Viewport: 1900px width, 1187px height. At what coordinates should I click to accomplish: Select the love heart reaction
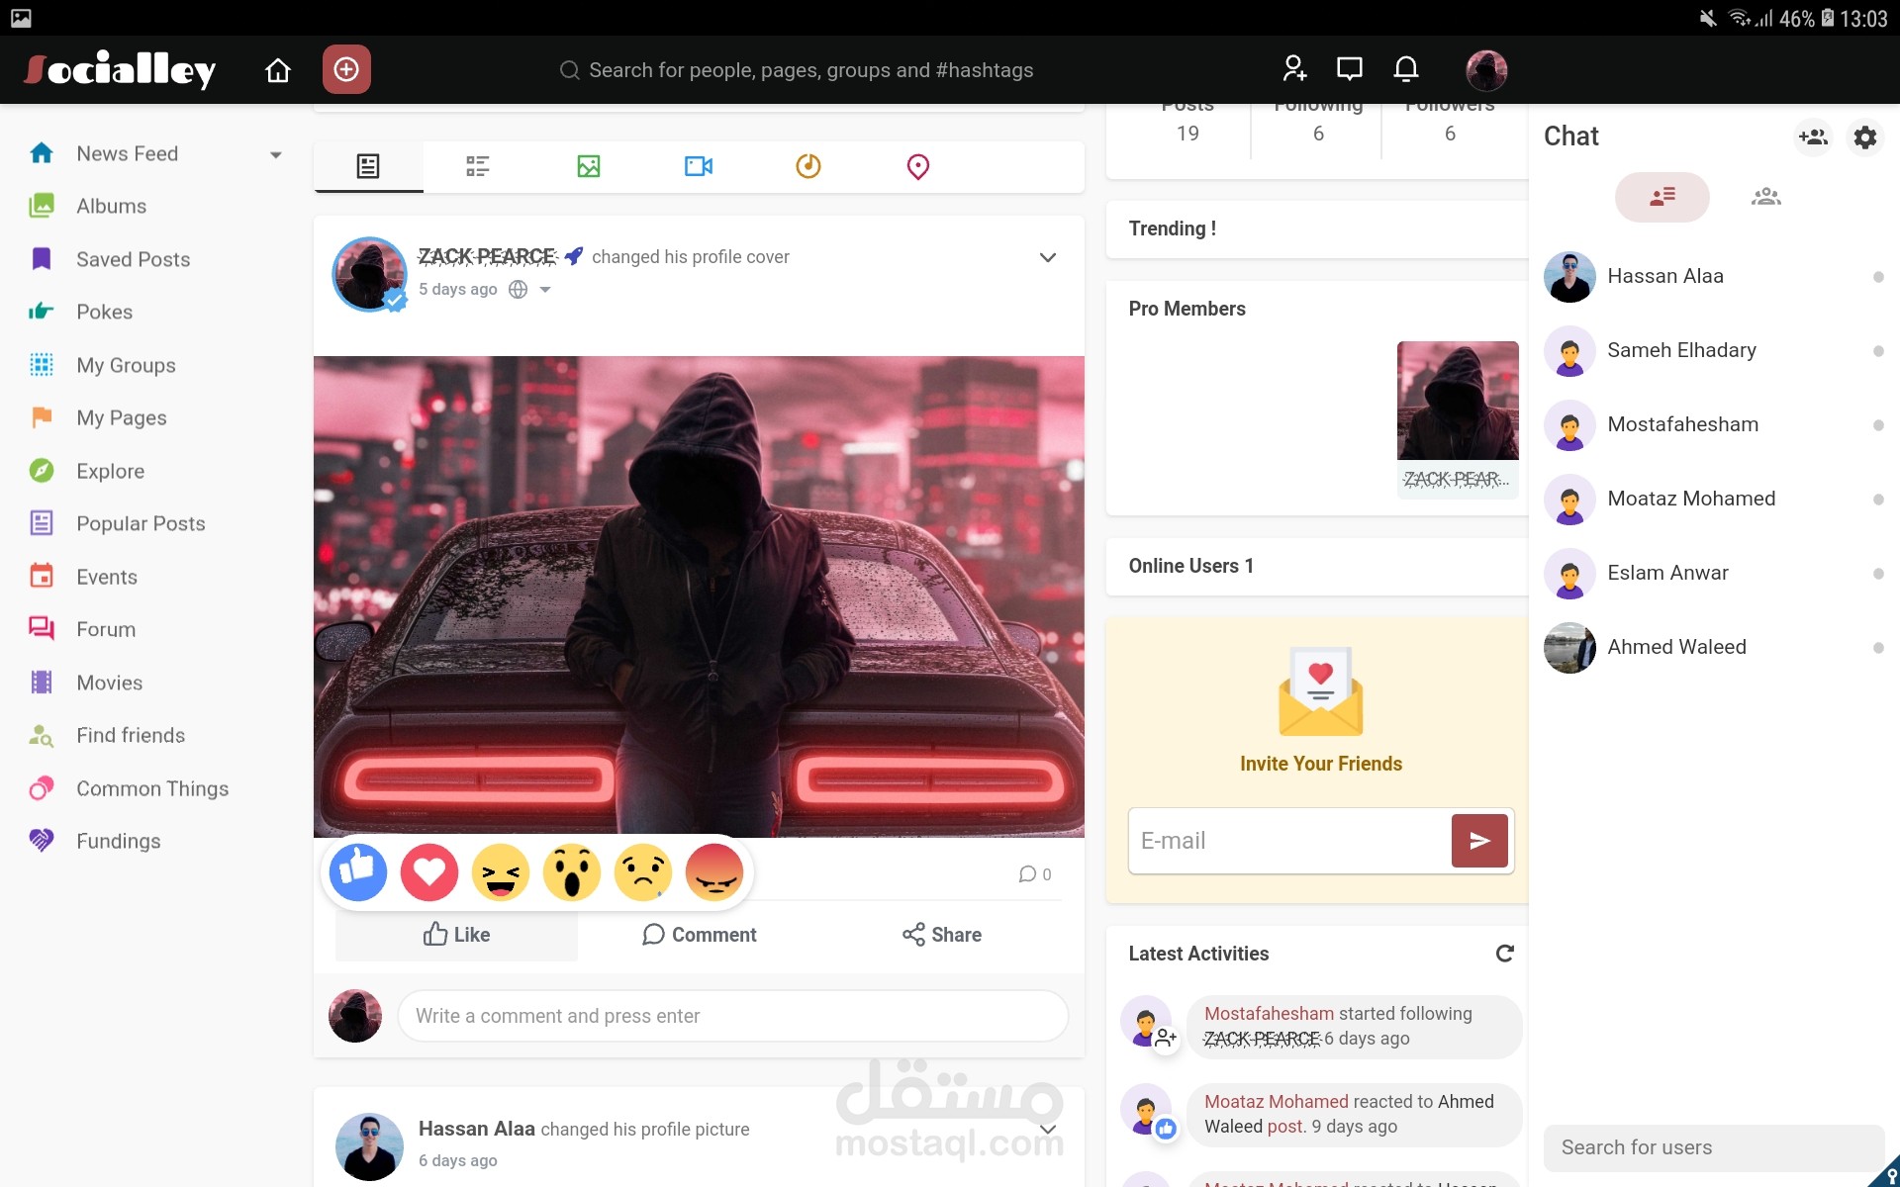pyautogui.click(x=428, y=872)
